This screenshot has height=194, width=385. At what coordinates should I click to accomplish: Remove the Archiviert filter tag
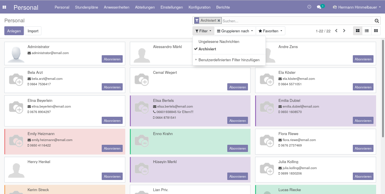coord(219,21)
